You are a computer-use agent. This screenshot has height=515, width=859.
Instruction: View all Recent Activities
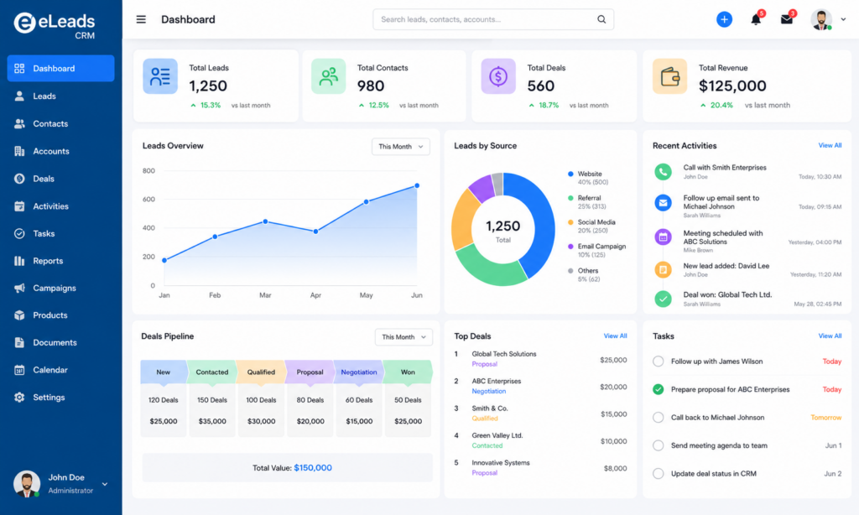830,146
